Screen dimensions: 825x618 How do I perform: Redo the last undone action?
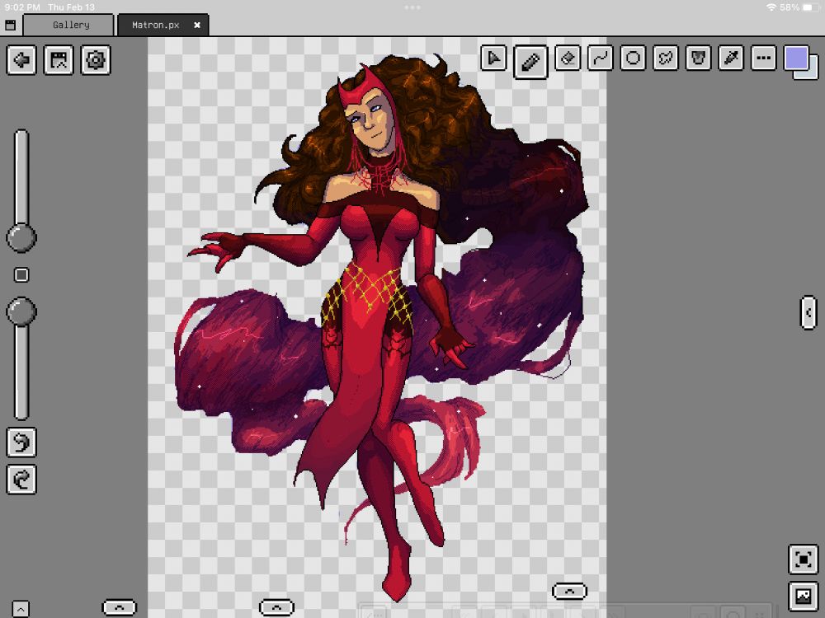(21, 480)
